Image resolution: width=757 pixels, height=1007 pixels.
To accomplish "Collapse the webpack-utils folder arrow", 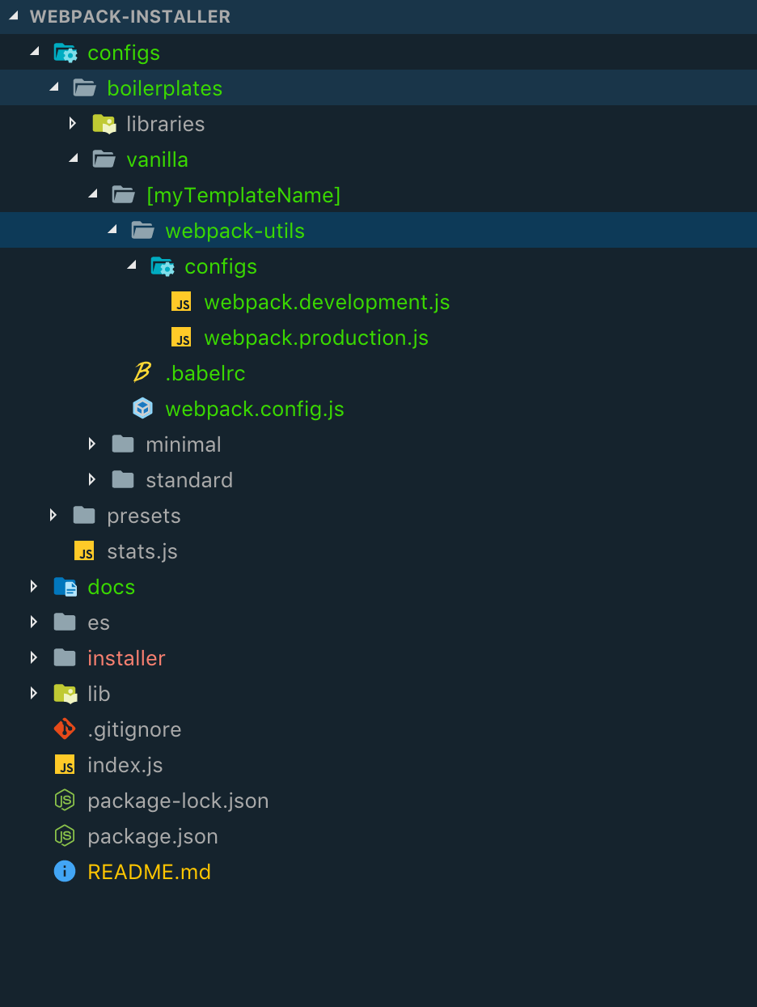I will point(112,230).
